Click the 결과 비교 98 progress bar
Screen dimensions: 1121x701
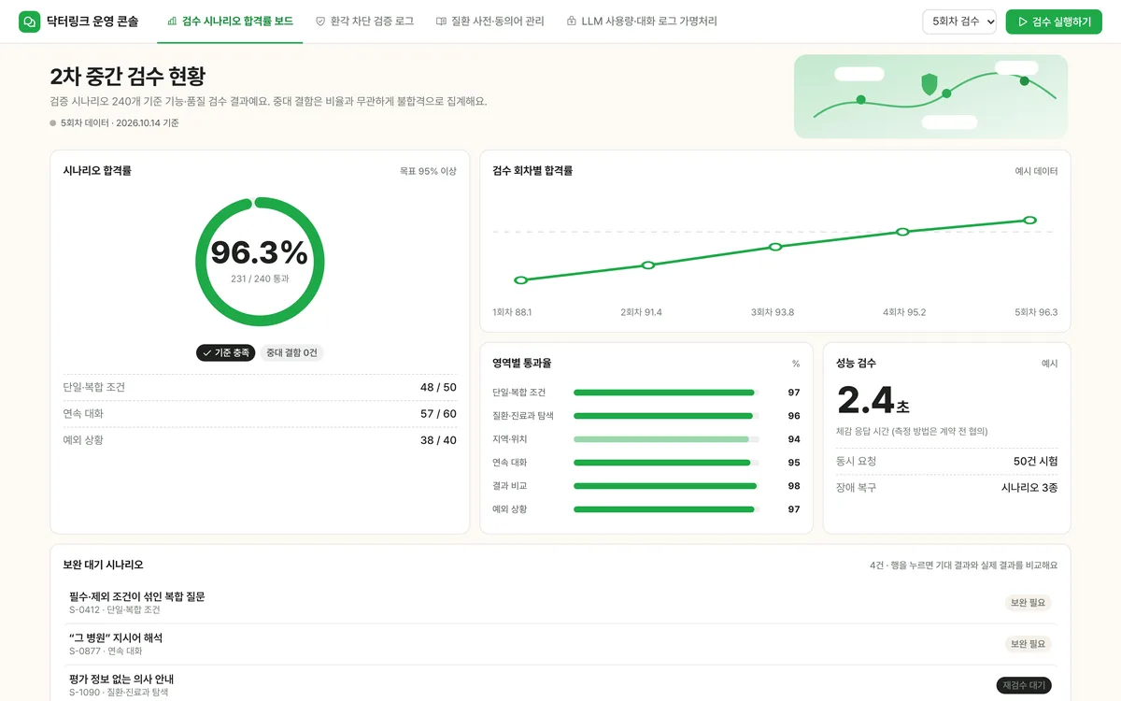666,486
